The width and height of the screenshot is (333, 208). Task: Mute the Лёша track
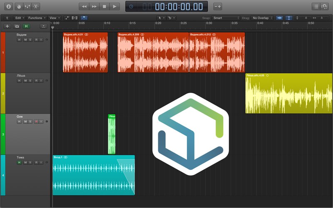pos(25,81)
